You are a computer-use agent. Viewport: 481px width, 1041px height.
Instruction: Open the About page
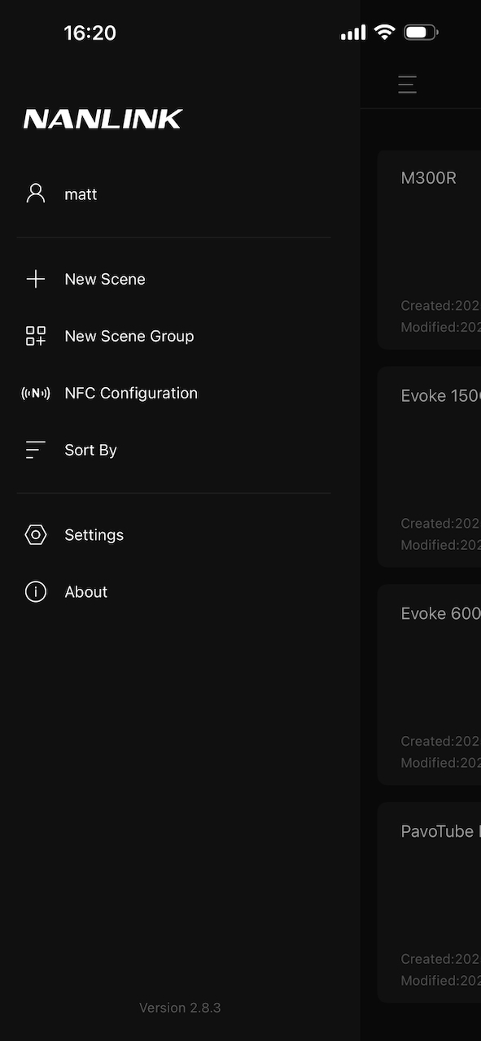click(x=85, y=591)
